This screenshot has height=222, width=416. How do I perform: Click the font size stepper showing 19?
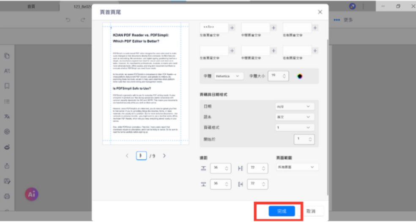pos(278,76)
